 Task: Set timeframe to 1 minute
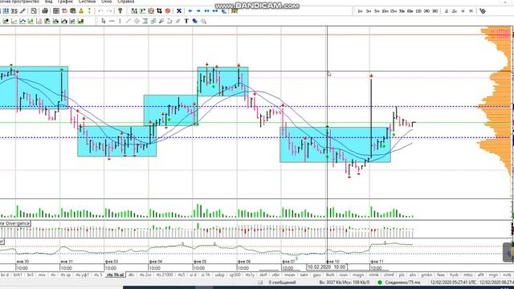360,10
